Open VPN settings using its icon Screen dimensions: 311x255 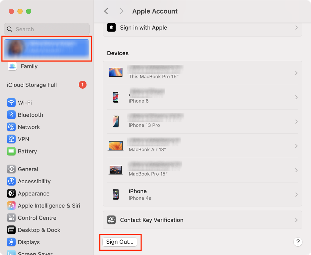pos(11,139)
